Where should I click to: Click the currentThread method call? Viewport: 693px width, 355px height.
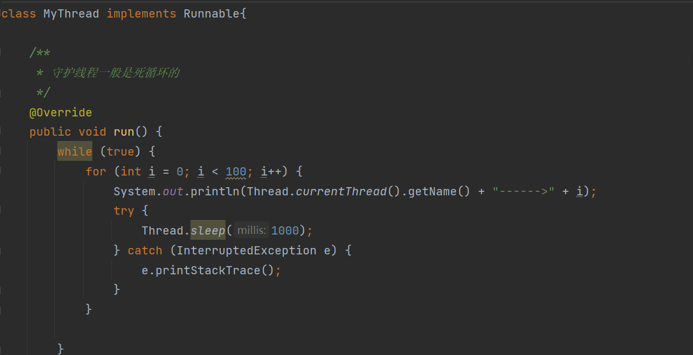341,191
